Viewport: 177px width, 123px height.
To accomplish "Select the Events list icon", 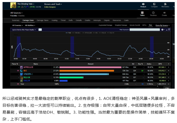I will (164, 13).
